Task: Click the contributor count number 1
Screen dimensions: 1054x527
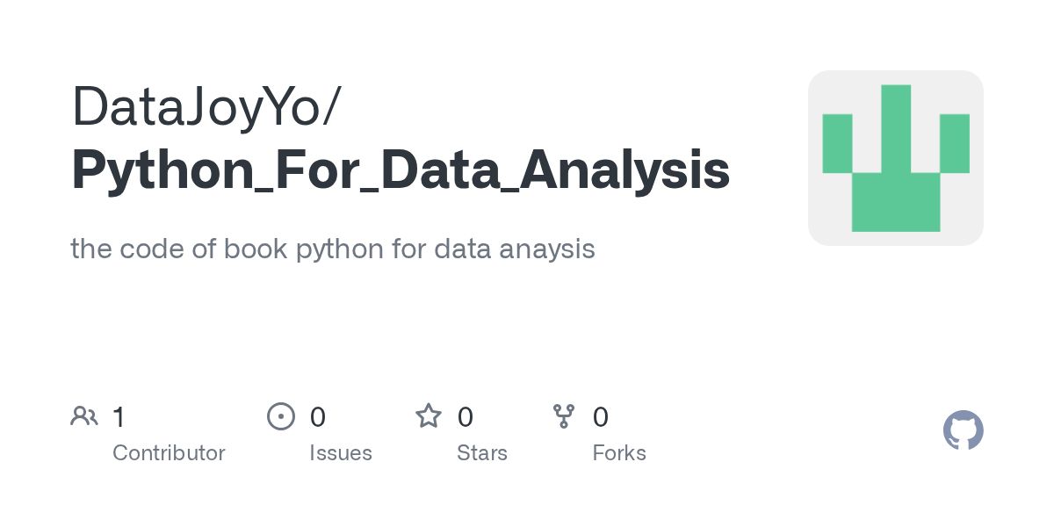Action: click(119, 416)
